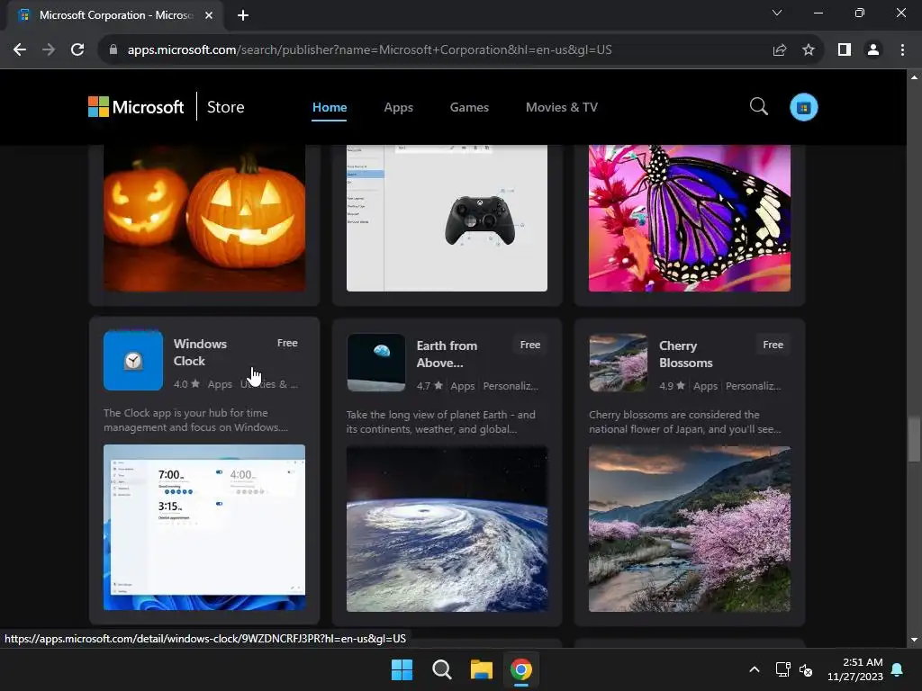Click the cherry blossom landscape thumbnail
This screenshot has width=922, height=691.
(x=690, y=529)
